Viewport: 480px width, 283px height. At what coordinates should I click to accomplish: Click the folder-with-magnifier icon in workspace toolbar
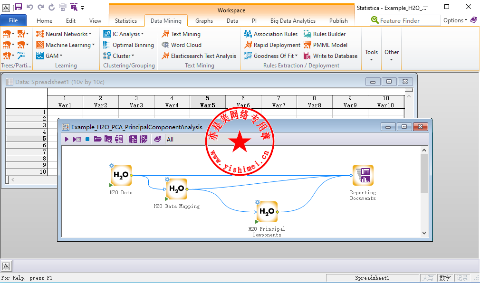pos(108,139)
